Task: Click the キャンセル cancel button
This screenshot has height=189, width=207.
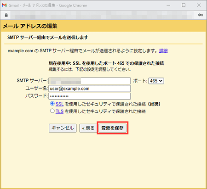Action: click(x=63, y=128)
